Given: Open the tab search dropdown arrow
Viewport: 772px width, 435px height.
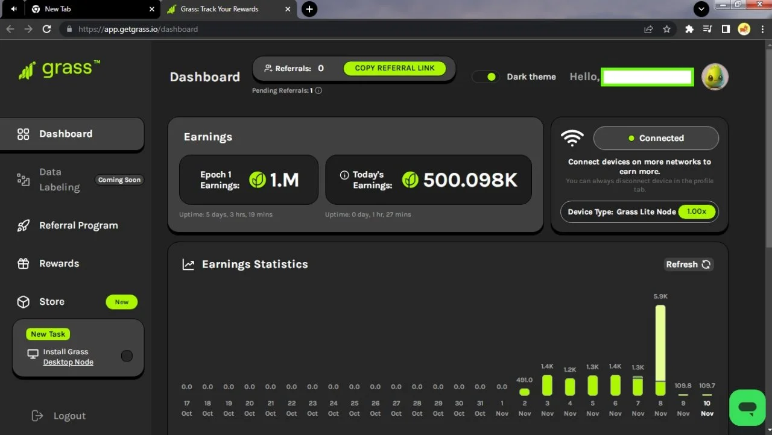Looking at the screenshot, I should [701, 9].
